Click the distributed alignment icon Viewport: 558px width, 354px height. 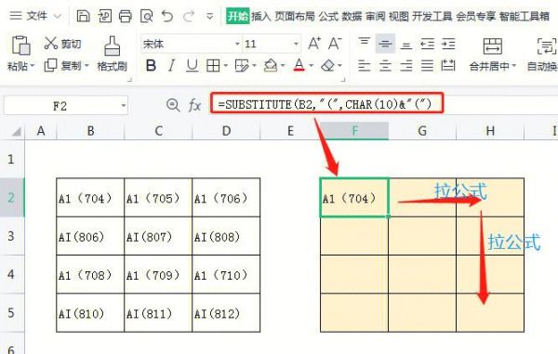click(448, 65)
